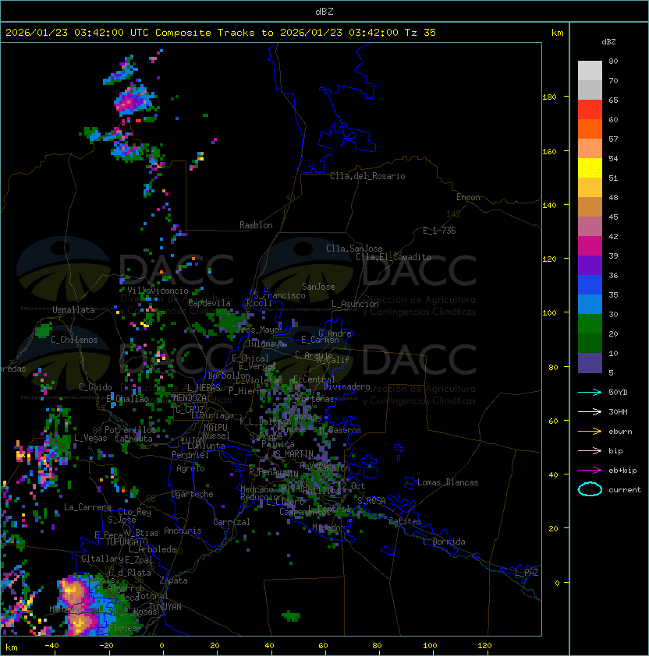Click the 'TUNUYAN' map label

[x=165, y=607]
